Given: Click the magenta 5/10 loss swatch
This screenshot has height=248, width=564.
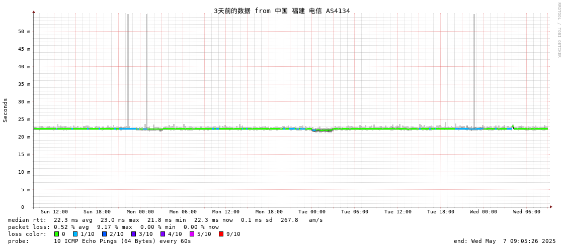Looking at the screenshot, I should [x=192, y=234].
